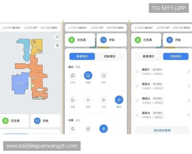This screenshot has width=192, height=154.
Task: Tap the blue power icon on the left screen
Action: [x=37, y=121]
